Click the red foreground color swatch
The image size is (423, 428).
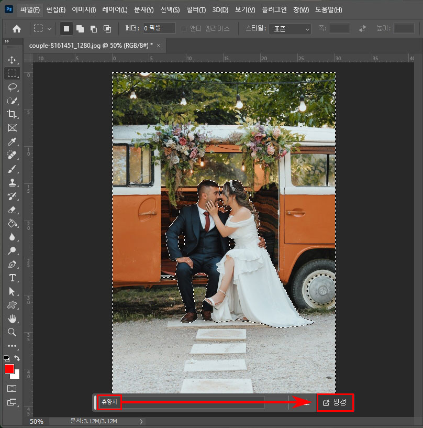[9, 369]
